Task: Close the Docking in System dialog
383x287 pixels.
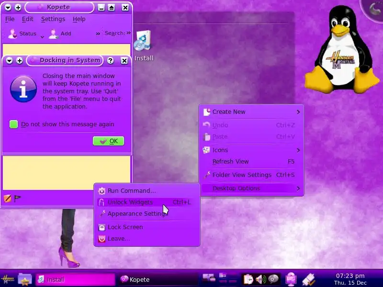Action: [124, 61]
